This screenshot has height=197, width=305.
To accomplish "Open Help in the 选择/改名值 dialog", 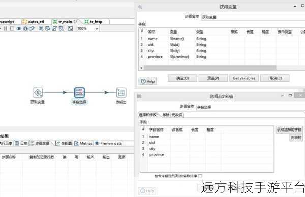I will pos(147,191).
